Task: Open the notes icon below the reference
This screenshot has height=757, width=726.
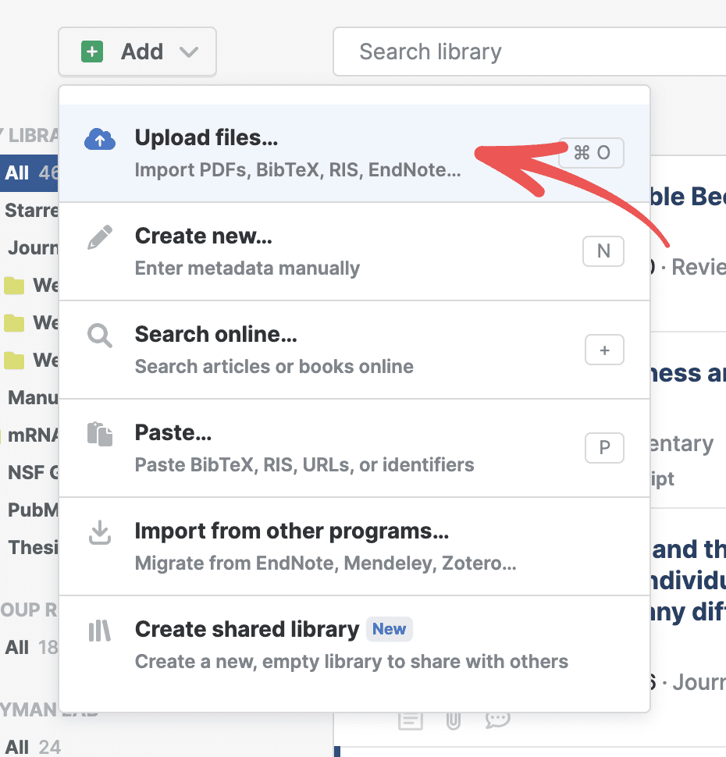Action: (x=411, y=720)
